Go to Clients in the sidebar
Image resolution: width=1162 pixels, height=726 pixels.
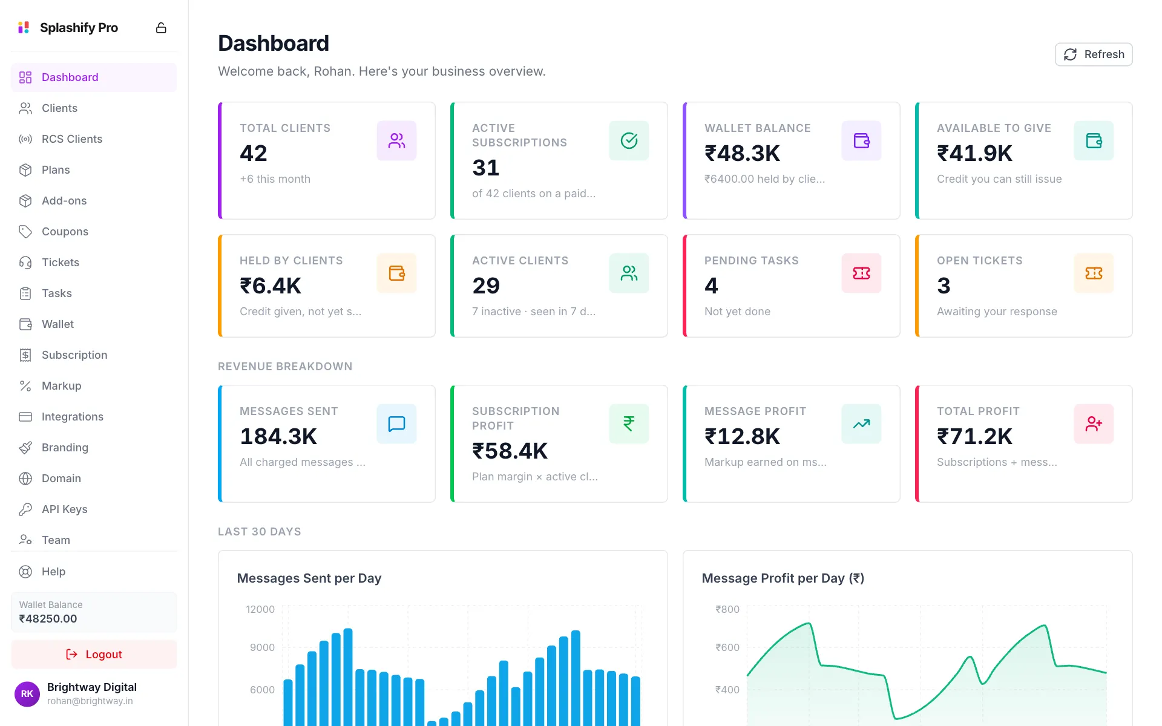click(94, 108)
